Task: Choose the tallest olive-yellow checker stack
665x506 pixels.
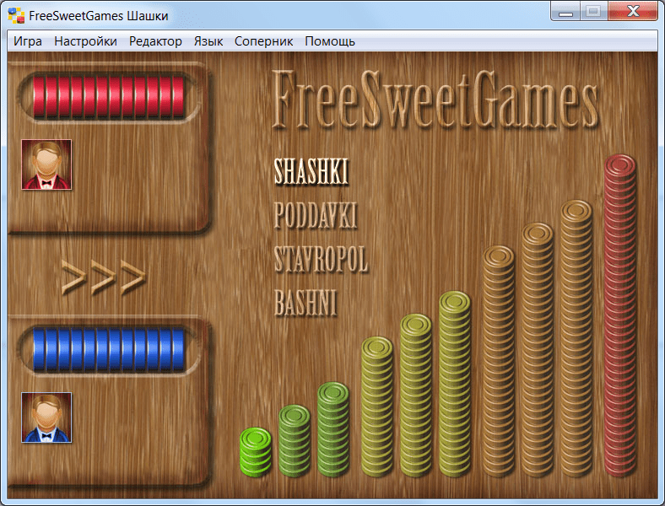Action: point(455,384)
